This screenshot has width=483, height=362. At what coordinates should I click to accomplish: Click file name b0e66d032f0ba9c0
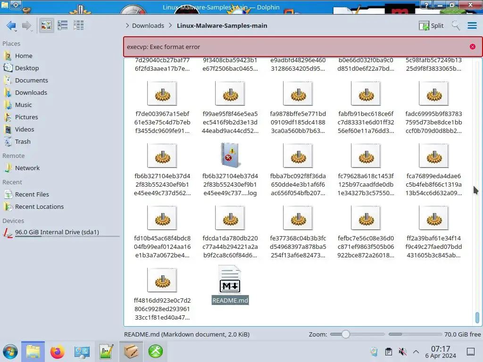coord(366,64)
